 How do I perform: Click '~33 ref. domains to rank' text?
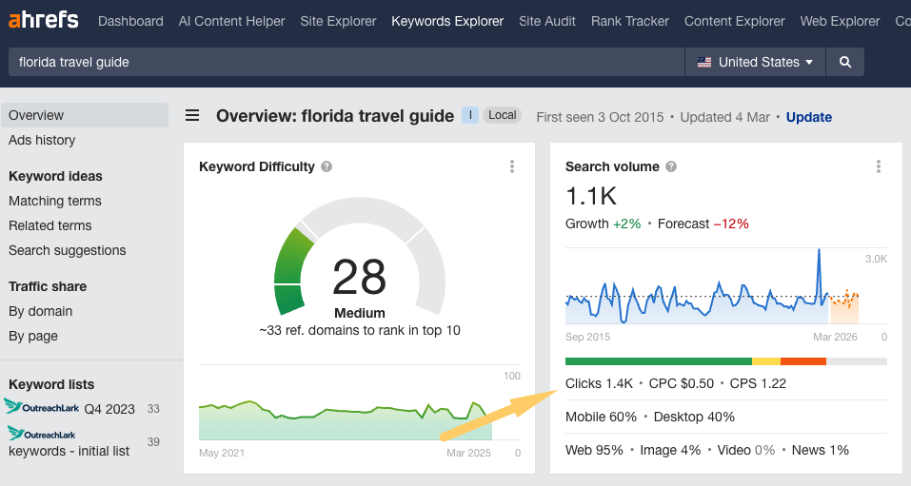[360, 330]
